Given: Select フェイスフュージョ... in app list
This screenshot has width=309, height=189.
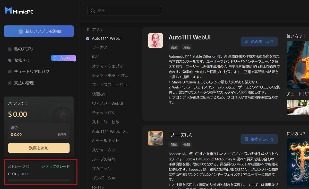Looking at the screenshot, I should click(x=111, y=85).
